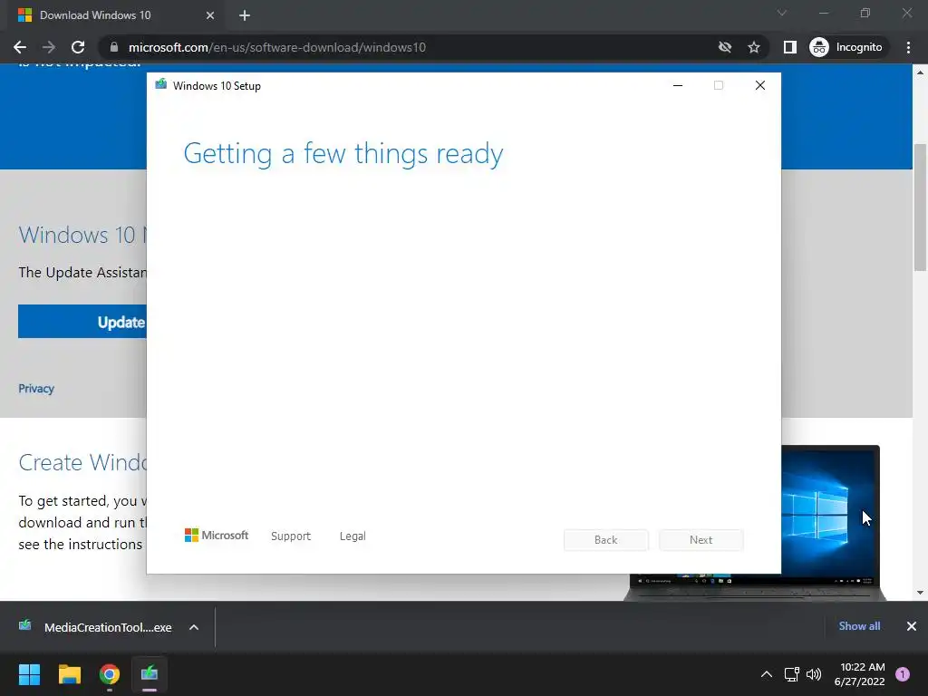928x696 pixels.
Task: Click the Getting a few things ready heading
Action: pyautogui.click(x=343, y=154)
